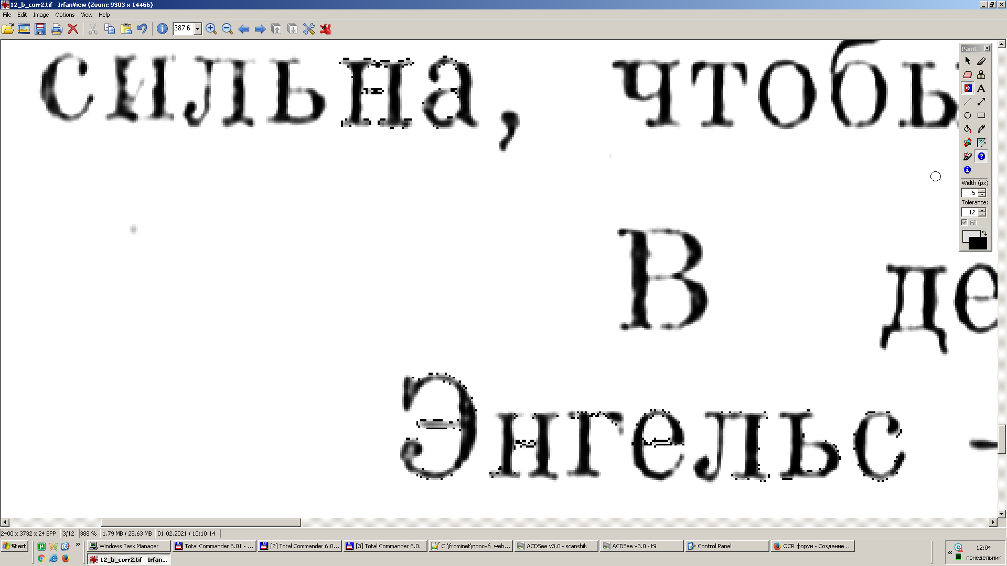1007x566 pixels.
Task: Select the Measure tool in Paint
Action: click(981, 143)
